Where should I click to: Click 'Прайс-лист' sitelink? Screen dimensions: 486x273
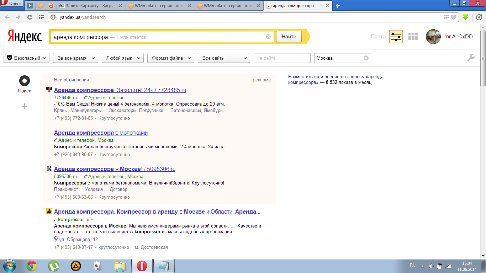[x=66, y=189]
